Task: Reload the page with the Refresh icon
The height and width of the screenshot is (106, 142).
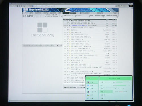Action: (x=19, y=6)
